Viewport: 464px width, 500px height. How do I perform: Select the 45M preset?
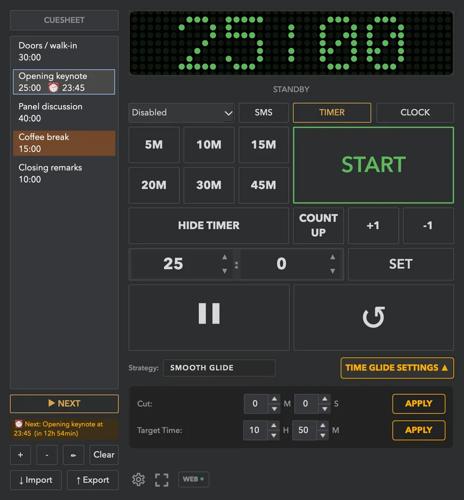point(263,185)
